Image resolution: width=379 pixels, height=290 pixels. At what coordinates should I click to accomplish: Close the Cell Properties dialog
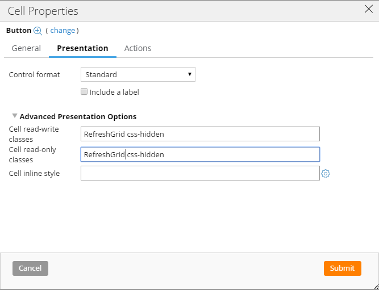pyautogui.click(x=369, y=9)
